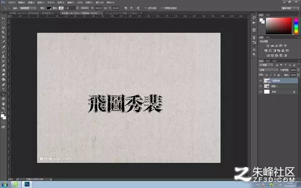Open the layer blend mode dropdown
This screenshot has width=301, height=188.
[x=268, y=70]
